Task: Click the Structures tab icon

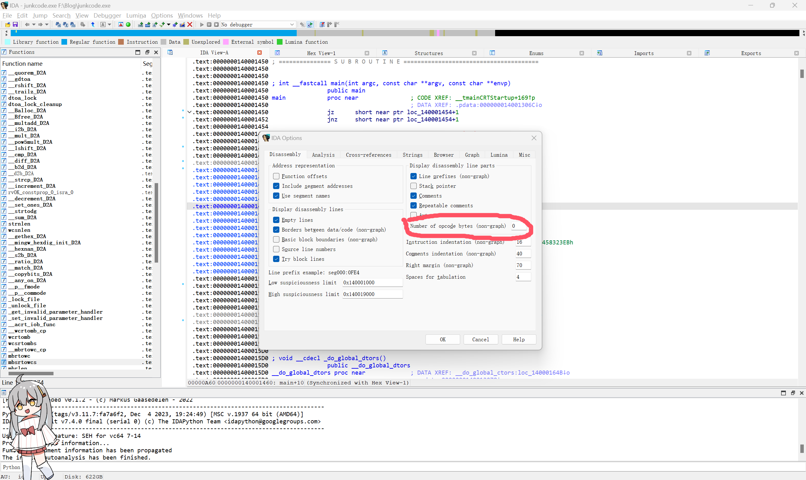Action: 385,53
